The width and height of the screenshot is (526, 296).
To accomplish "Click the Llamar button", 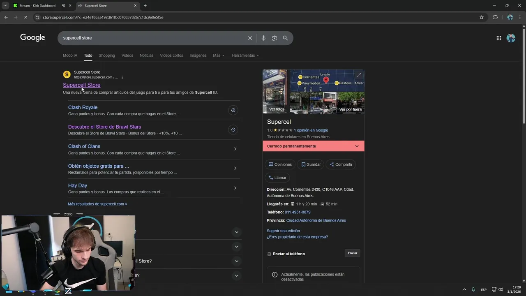I will [277, 178].
